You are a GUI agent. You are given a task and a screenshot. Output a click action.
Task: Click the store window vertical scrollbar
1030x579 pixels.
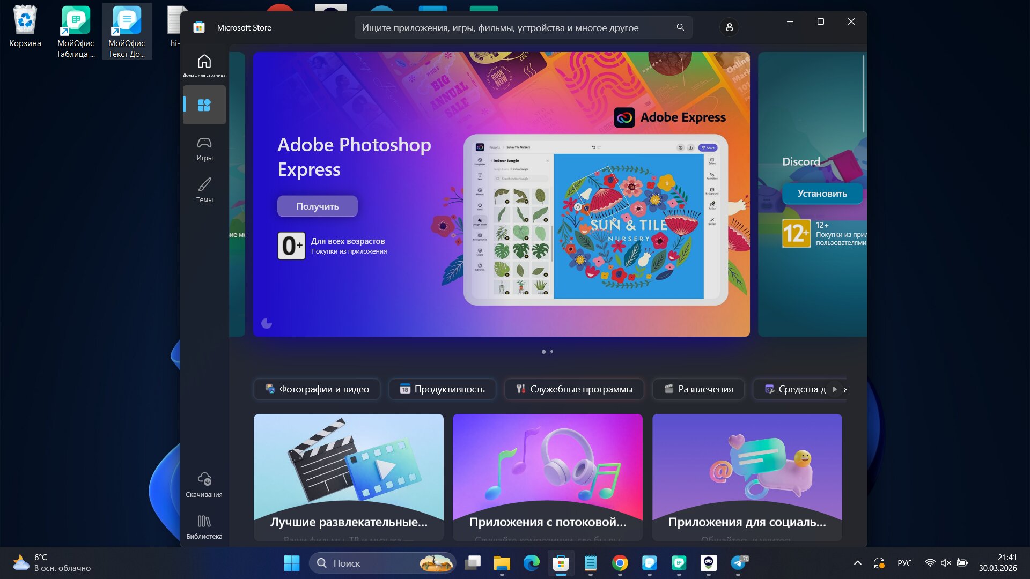tap(863, 94)
